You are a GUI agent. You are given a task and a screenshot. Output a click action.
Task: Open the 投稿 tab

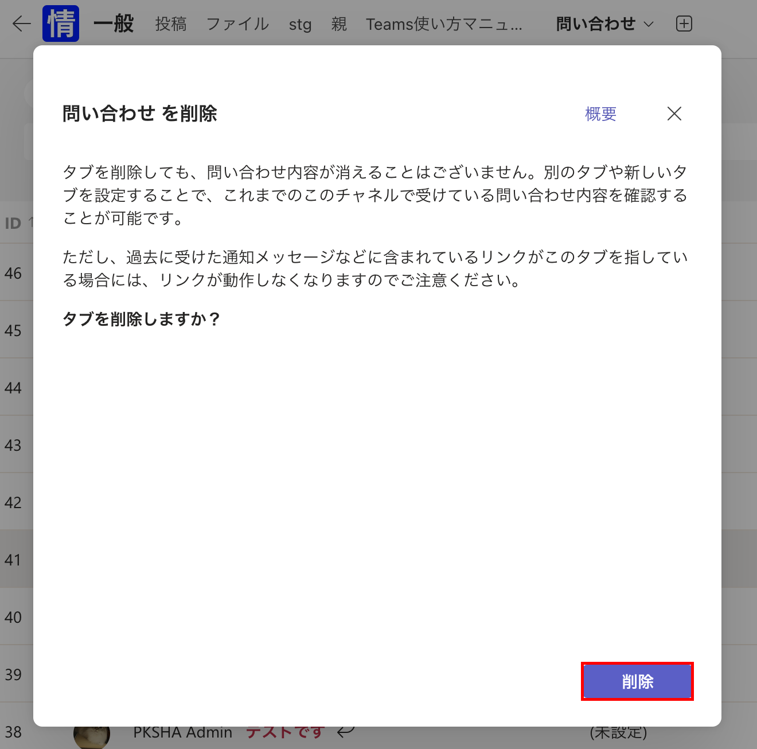[x=171, y=24]
